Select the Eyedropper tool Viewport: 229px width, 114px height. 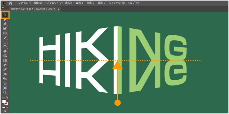pos(5,70)
